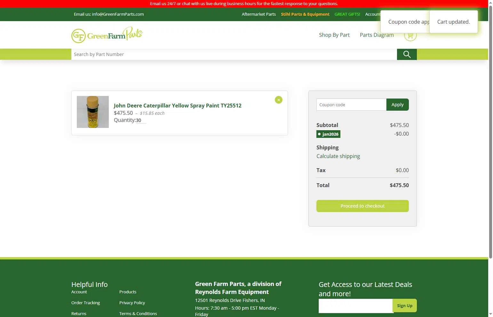Click the shopping cart icon
Image resolution: width=493 pixels, height=317 pixels.
pyautogui.click(x=410, y=35)
